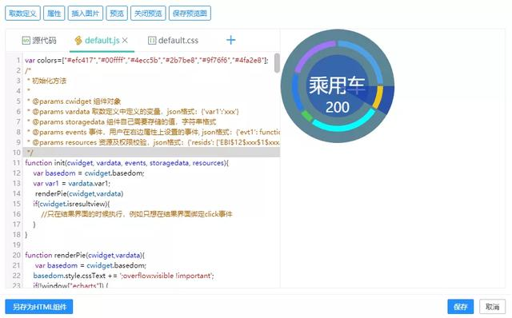Click 另存为HTML组件 button
This screenshot has width=512, height=318.
pos(39,307)
